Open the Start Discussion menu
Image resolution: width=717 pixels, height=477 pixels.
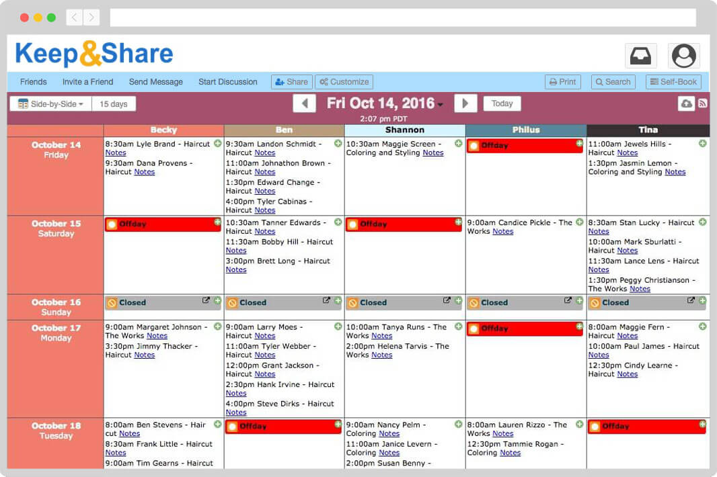[227, 81]
